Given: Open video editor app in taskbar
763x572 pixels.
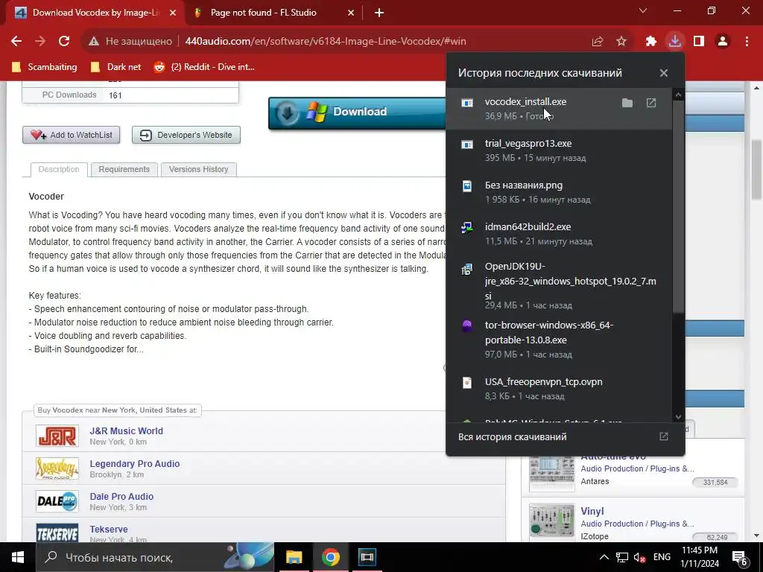Looking at the screenshot, I should click(367, 557).
